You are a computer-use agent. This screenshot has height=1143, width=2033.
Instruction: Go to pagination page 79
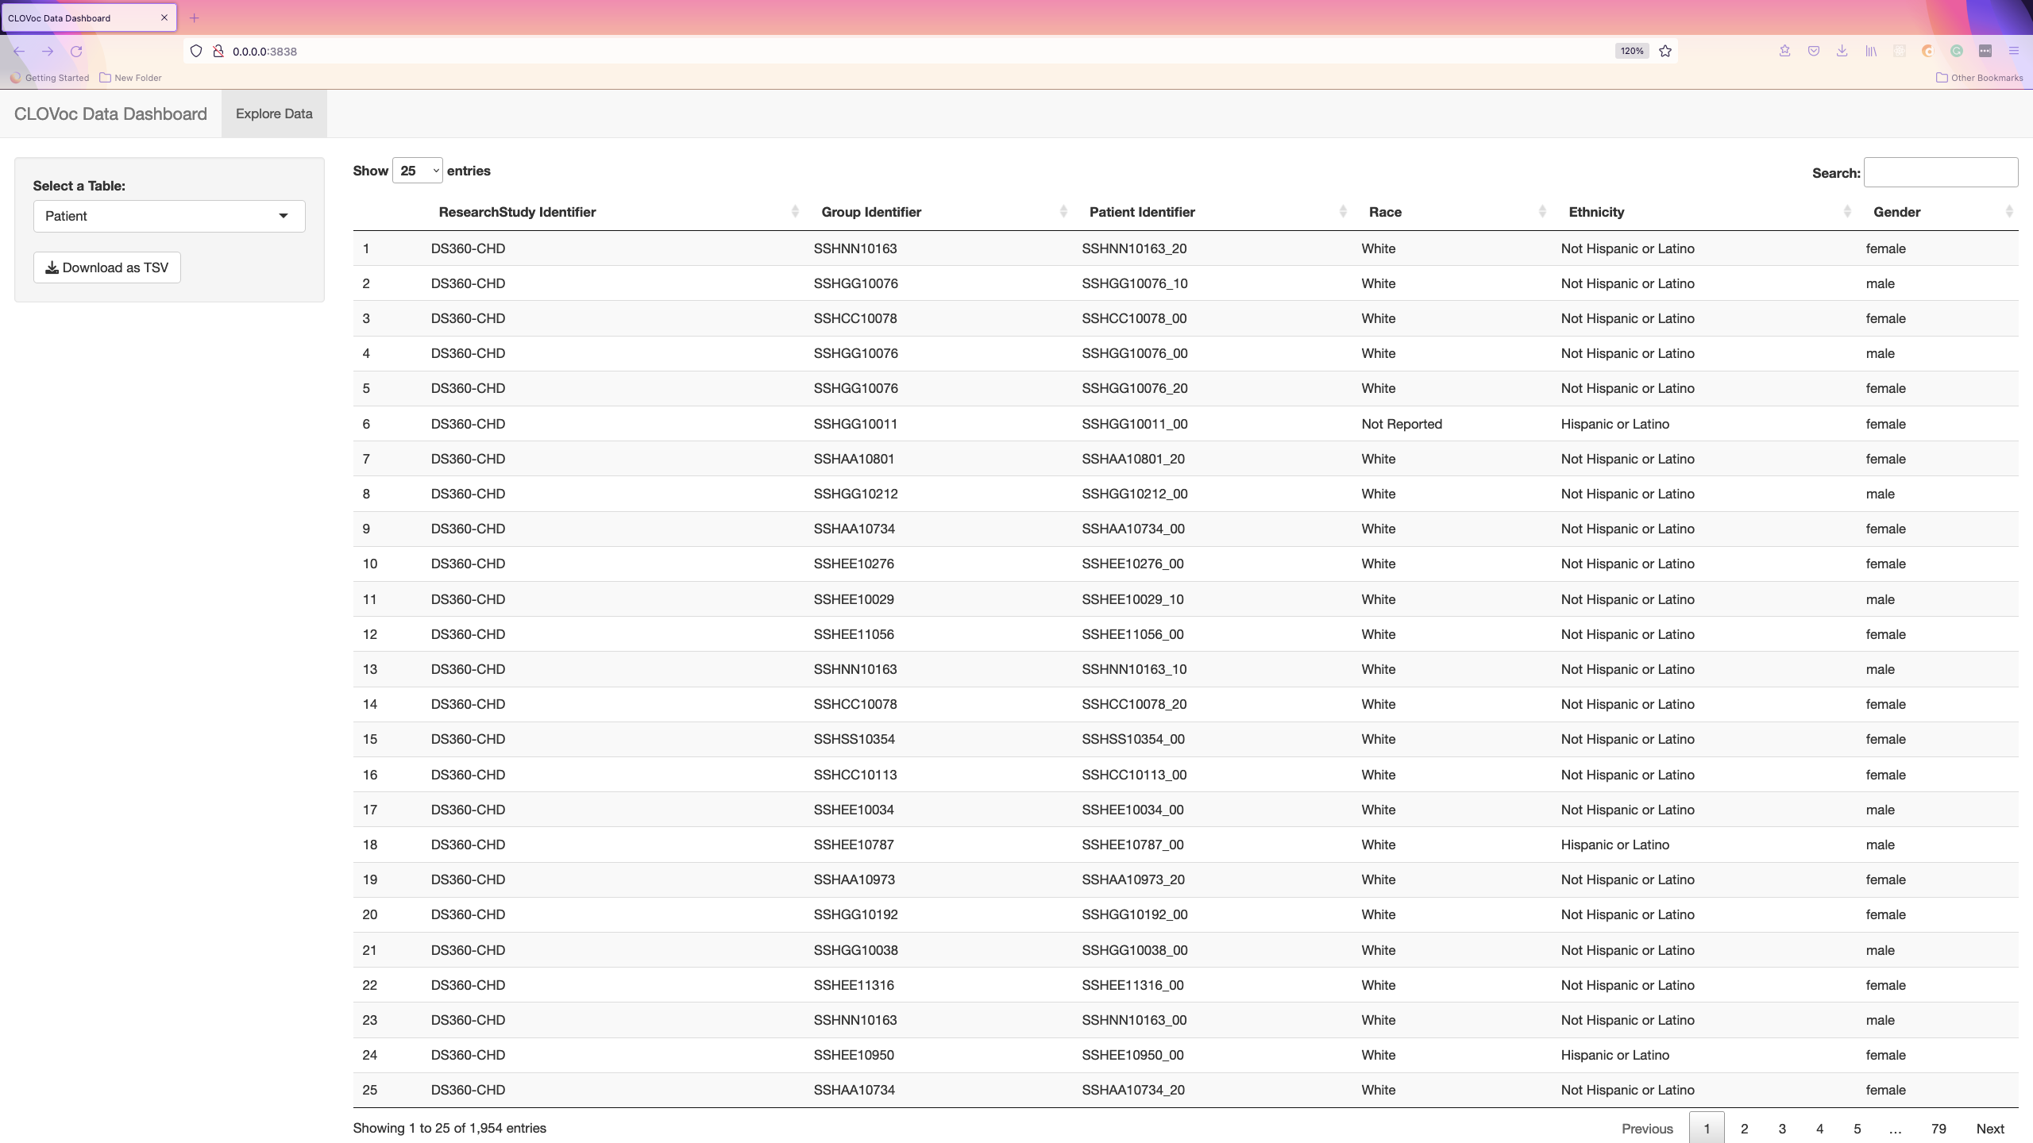[1938, 1128]
